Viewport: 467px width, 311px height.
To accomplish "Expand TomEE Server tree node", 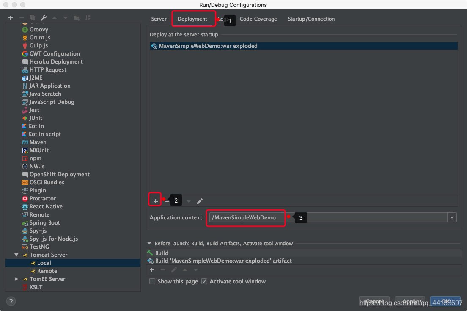I will point(16,279).
